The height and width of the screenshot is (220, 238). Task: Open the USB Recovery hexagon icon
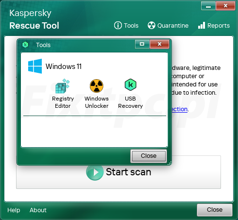[131, 85]
